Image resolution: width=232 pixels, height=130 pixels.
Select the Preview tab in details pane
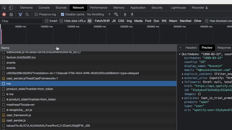click(x=207, y=48)
